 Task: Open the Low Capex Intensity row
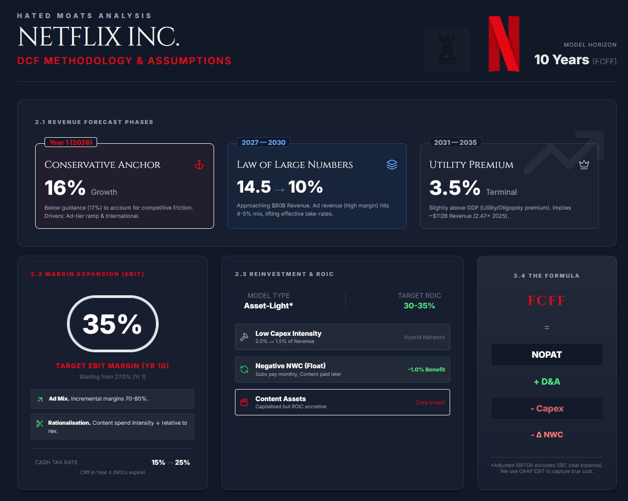pos(343,337)
